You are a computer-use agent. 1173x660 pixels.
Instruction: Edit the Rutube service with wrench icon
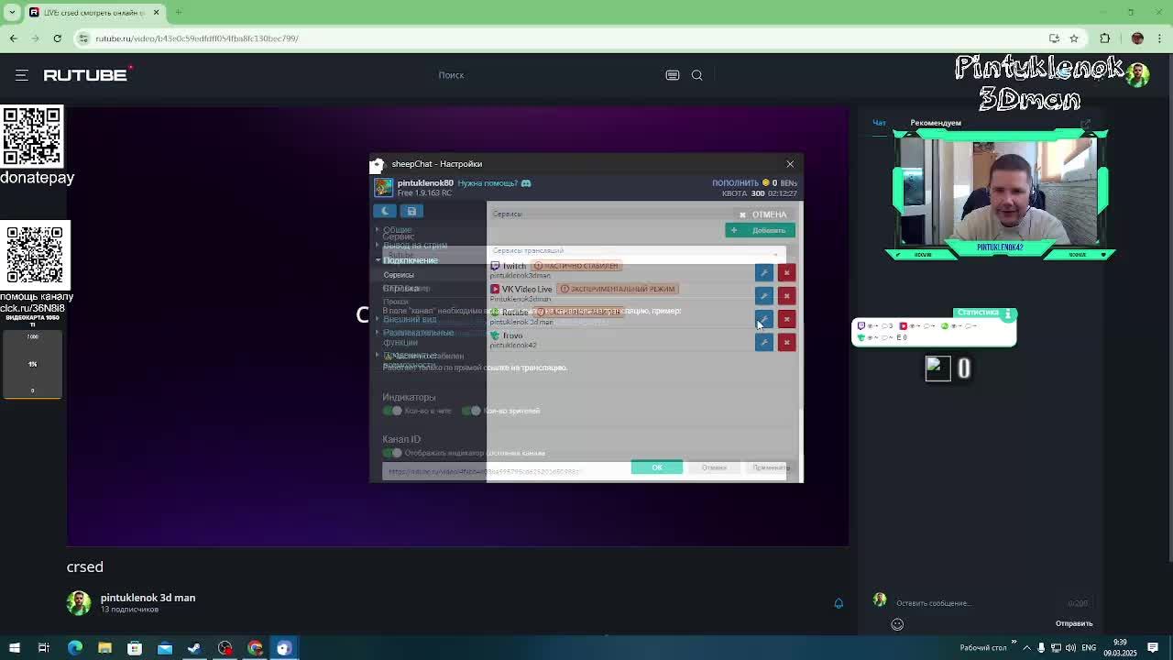(x=763, y=319)
